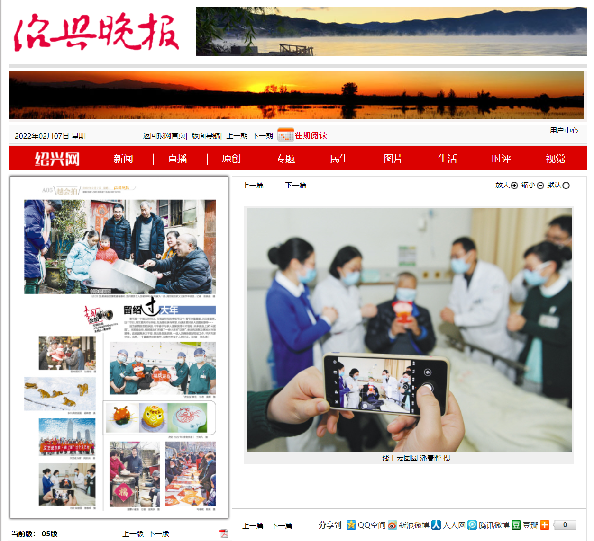
Task: Click 版面导航 link
Action: (x=206, y=136)
